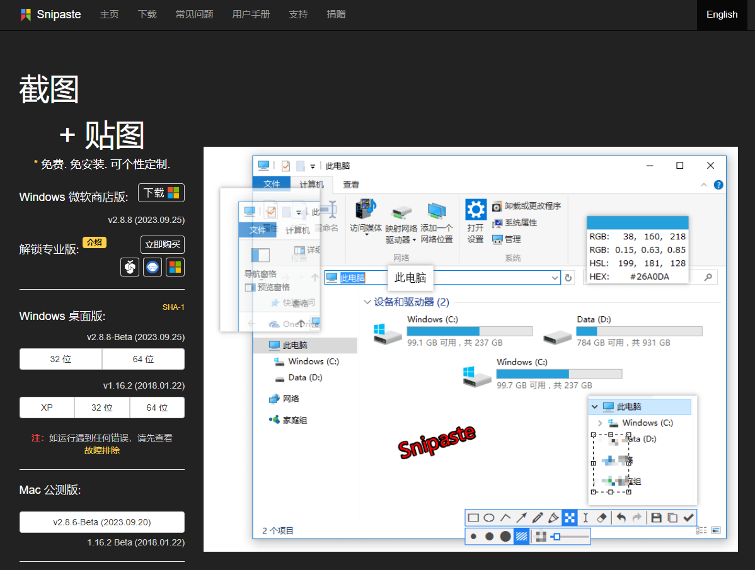Download the v2.8.8-Beta 64 位 build
Viewport: 755px width, 570px height.
tap(144, 359)
